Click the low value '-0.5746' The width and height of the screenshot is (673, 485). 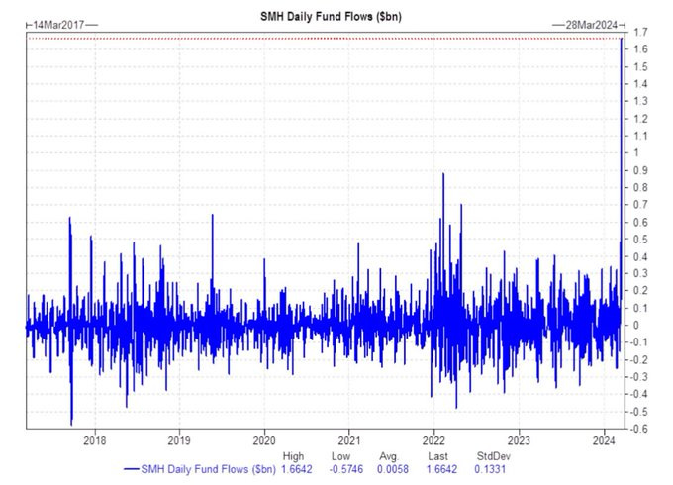[x=346, y=469]
